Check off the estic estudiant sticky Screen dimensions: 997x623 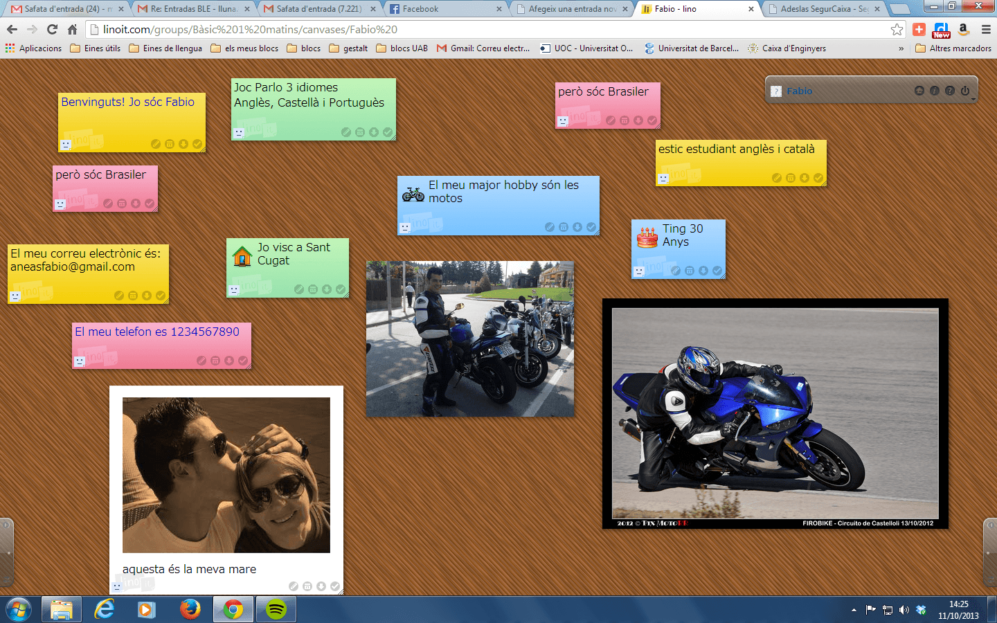(x=818, y=178)
